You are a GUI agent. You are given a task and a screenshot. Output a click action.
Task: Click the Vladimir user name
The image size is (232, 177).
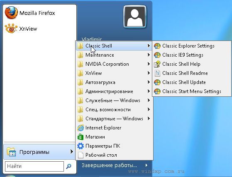[x=92, y=39]
